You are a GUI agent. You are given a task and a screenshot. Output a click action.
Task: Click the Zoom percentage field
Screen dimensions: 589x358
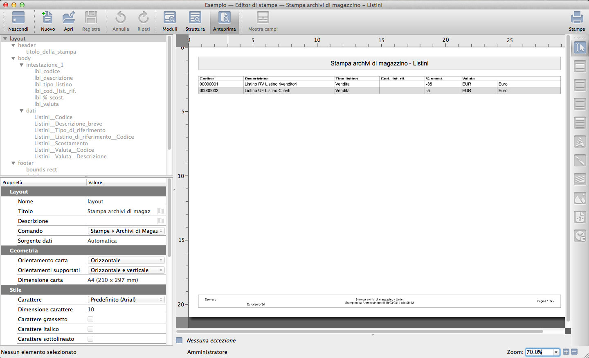click(539, 352)
